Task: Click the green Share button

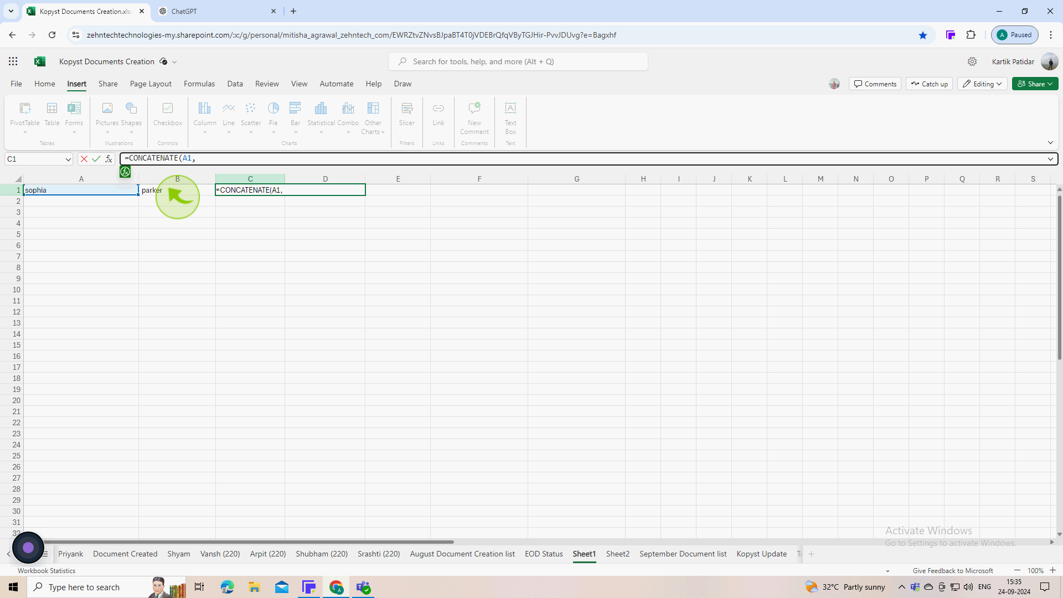Action: (1035, 84)
